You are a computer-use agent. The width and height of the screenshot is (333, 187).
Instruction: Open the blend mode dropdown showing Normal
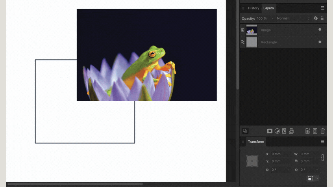289,18
